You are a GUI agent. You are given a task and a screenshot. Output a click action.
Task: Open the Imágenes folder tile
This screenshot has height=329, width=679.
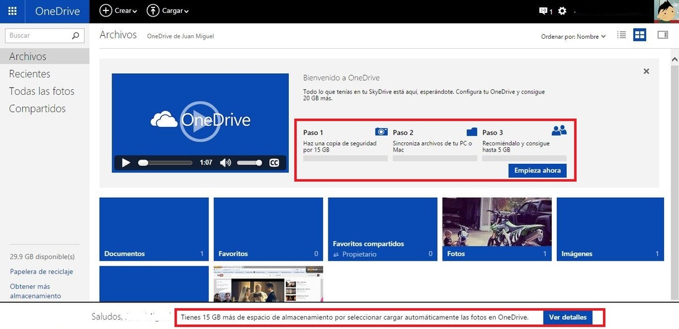610,229
